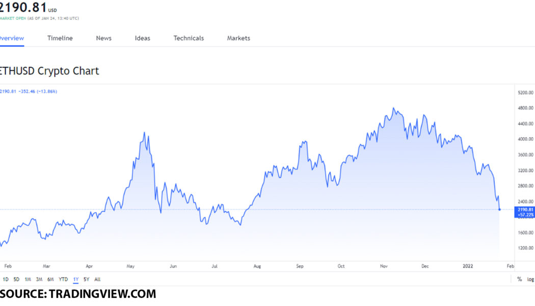
Task: Switch to the Timeline tab
Action: [x=60, y=38]
